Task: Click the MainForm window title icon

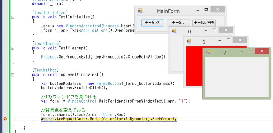Action: (x=140, y=11)
